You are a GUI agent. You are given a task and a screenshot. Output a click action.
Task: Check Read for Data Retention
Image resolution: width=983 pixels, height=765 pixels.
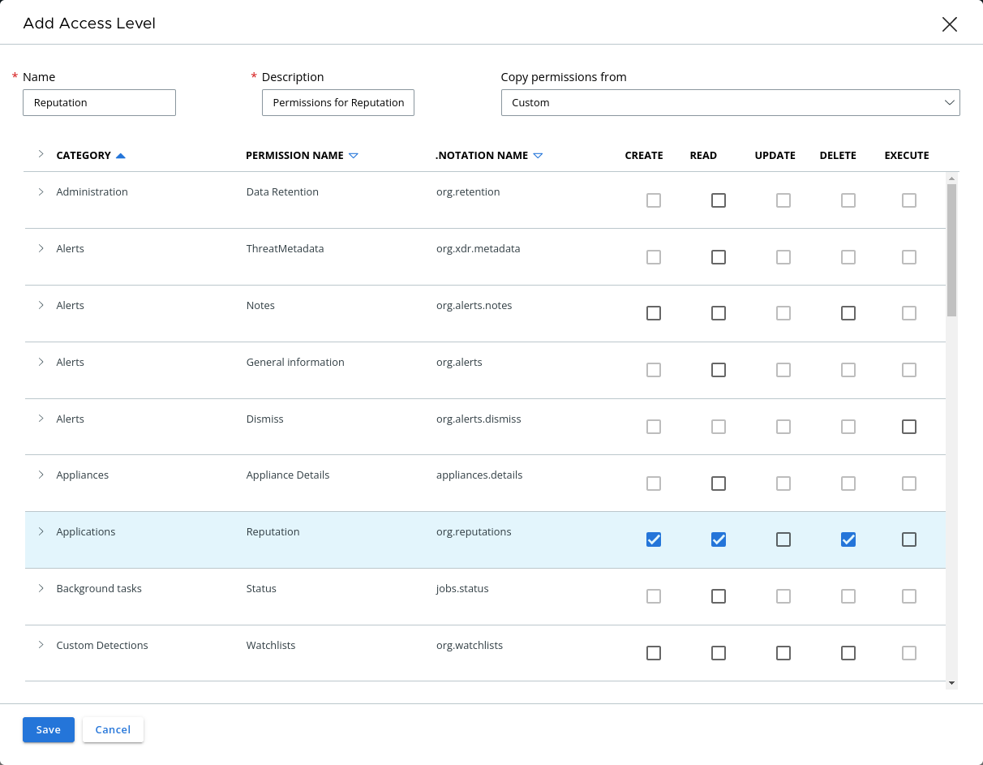tap(719, 200)
